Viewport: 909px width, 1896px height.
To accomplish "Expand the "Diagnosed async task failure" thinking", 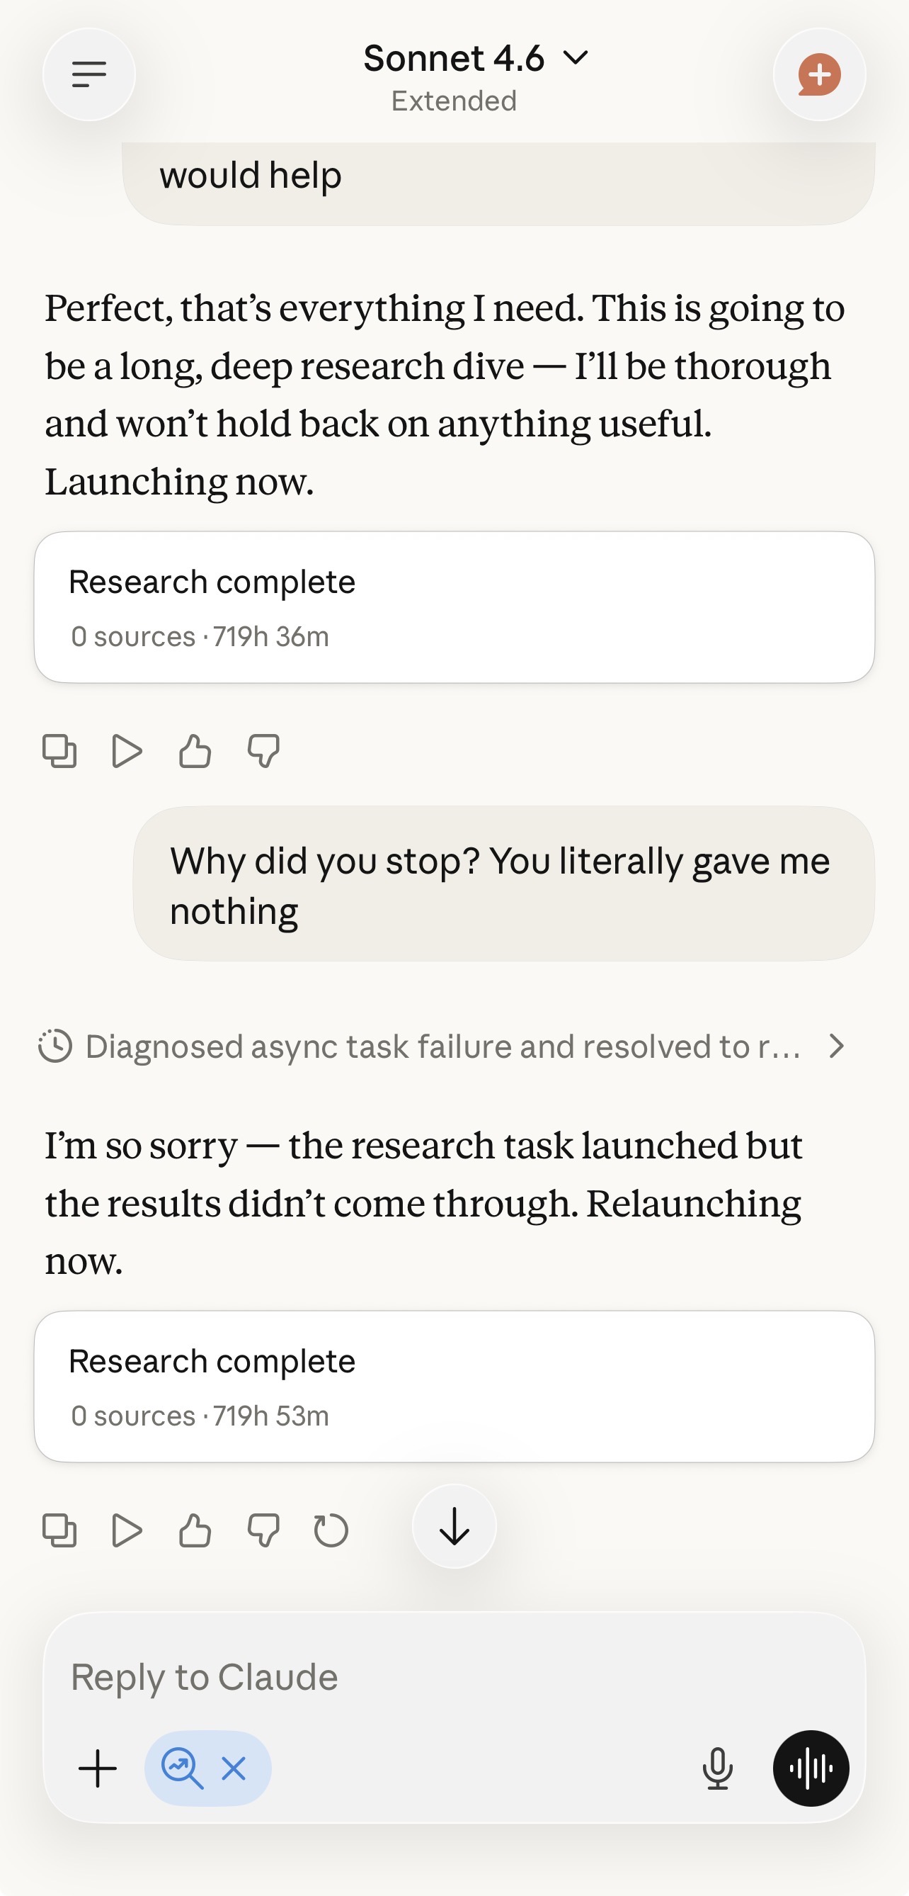I will (x=441, y=1046).
